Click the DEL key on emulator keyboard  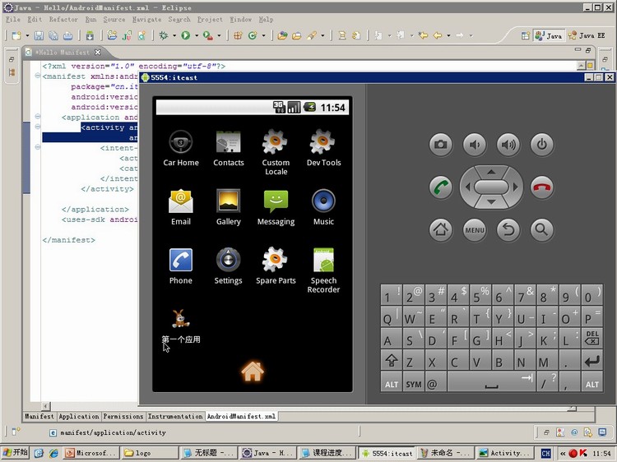coord(591,339)
